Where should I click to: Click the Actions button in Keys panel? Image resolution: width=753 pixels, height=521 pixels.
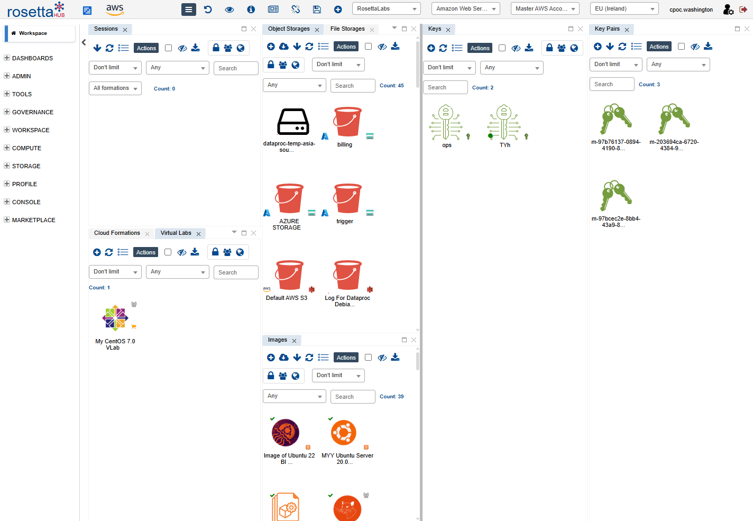pos(480,48)
